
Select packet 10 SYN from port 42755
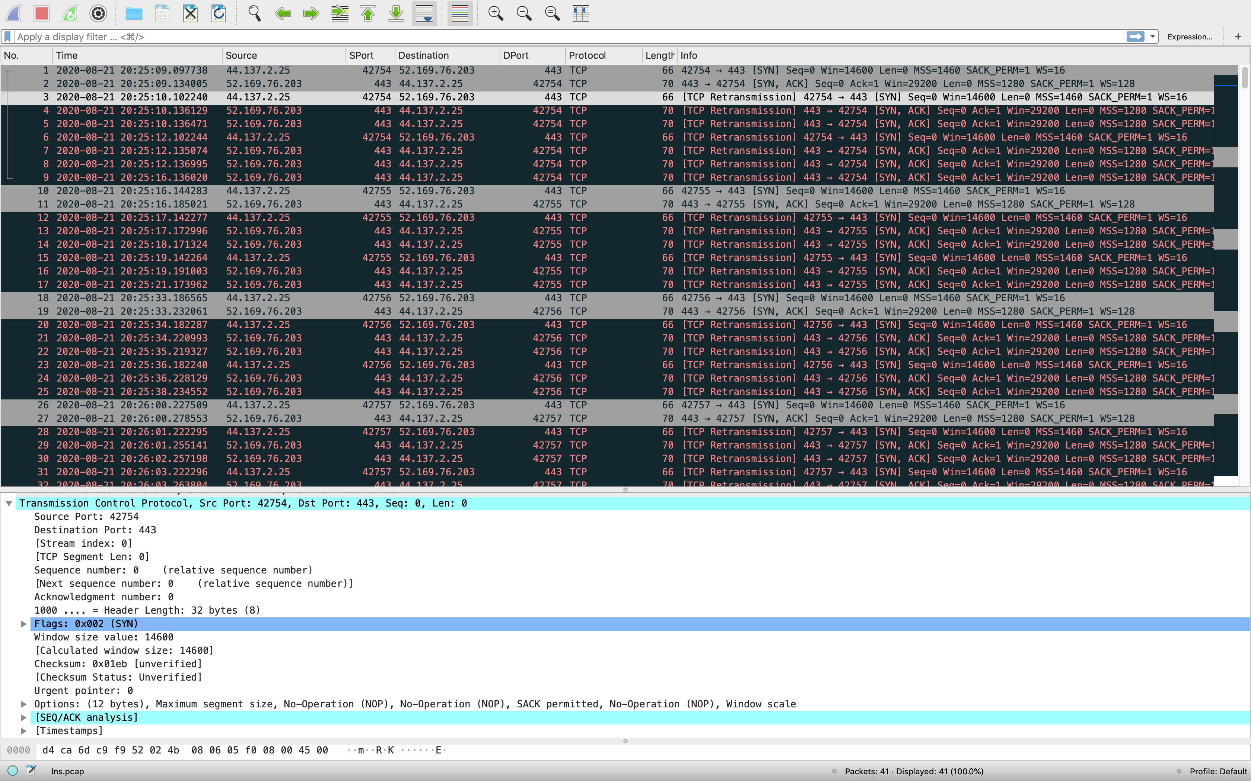pyautogui.click(x=607, y=191)
